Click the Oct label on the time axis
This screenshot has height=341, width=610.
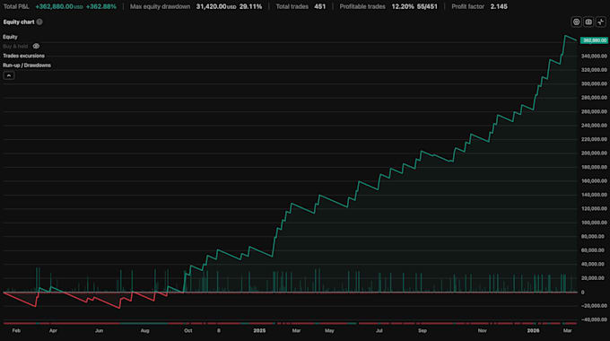coord(187,331)
